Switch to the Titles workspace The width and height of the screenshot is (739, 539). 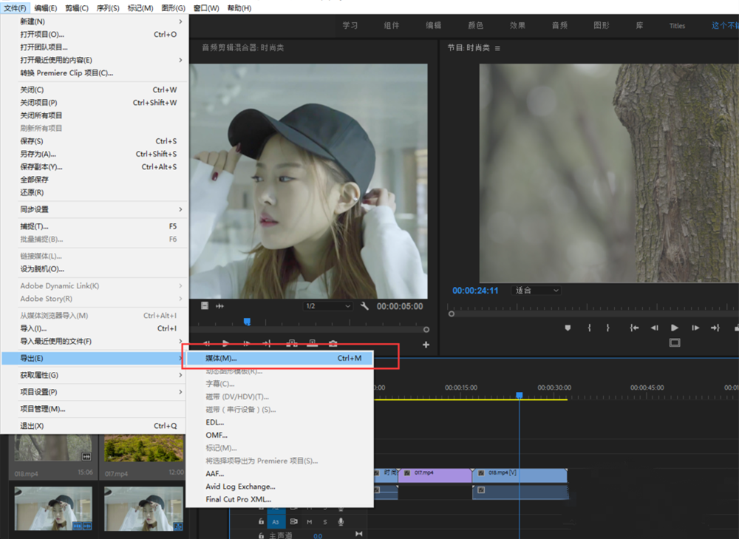(x=677, y=26)
